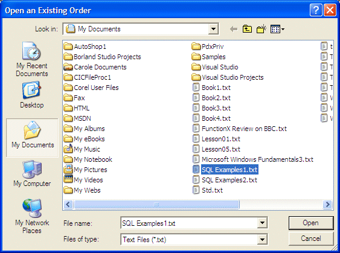The image size is (340, 253).
Task: Click the horizontal scrollbar right arrow
Action: 327,204
